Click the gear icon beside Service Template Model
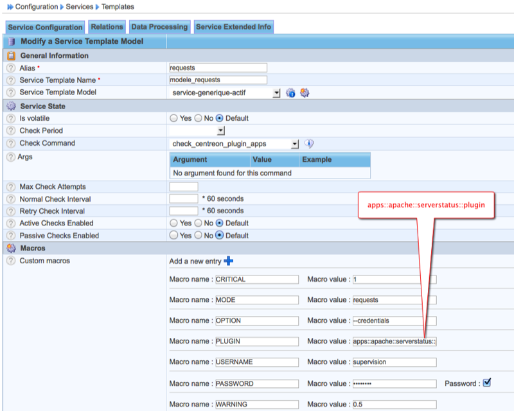The image size is (514, 411). tap(305, 92)
